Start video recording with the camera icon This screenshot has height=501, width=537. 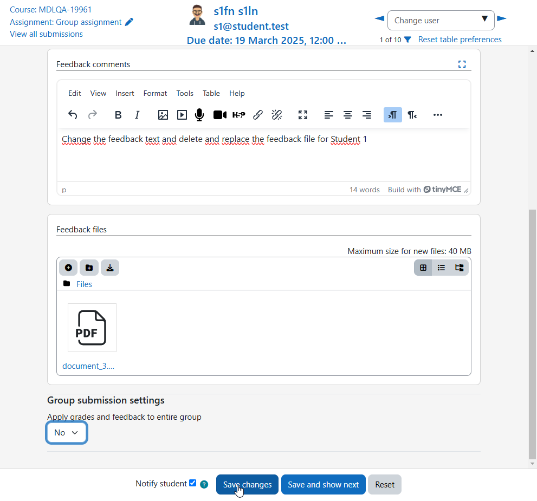click(x=219, y=115)
